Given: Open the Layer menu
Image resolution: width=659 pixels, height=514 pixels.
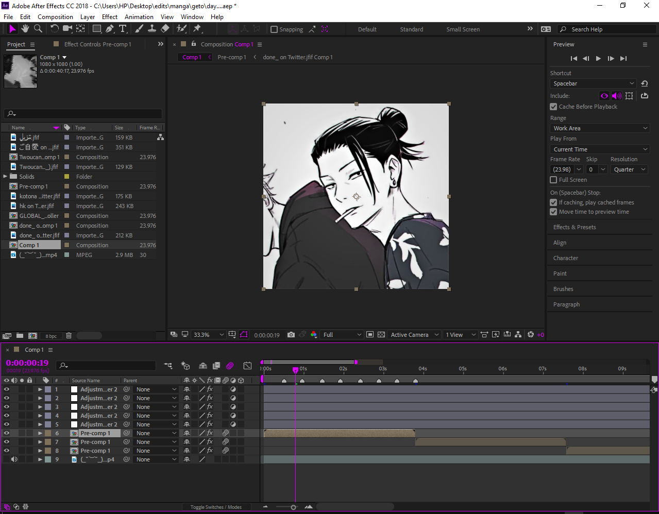Looking at the screenshot, I should (x=88, y=17).
